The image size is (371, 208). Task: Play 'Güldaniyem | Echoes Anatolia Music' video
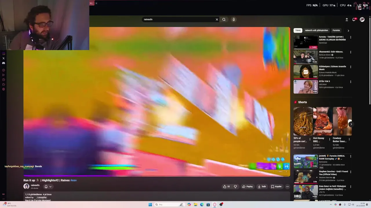tap(305, 72)
